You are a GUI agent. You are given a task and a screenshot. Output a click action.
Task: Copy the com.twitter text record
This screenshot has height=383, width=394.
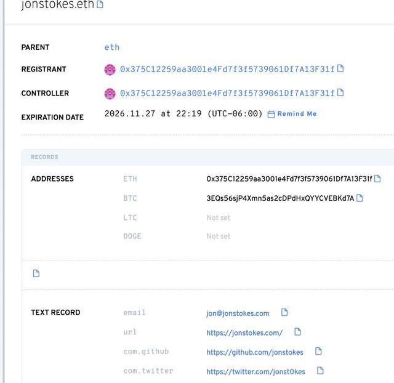320,371
